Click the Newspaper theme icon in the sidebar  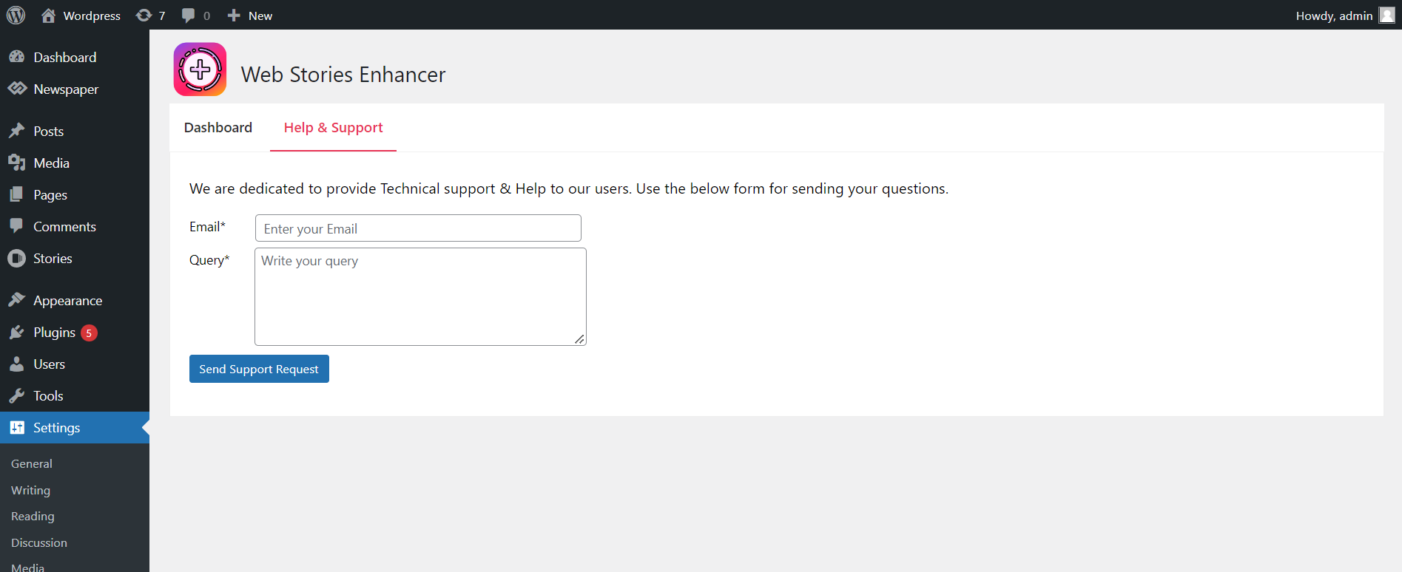coord(16,89)
